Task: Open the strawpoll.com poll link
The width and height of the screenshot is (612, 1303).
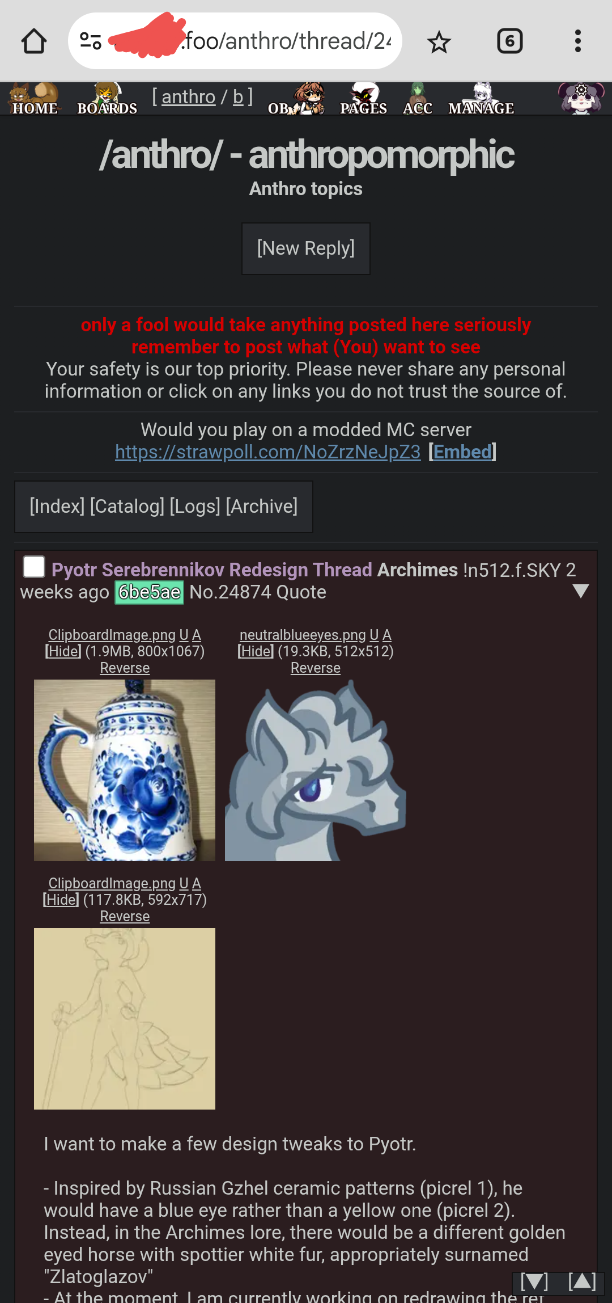Action: coord(268,452)
